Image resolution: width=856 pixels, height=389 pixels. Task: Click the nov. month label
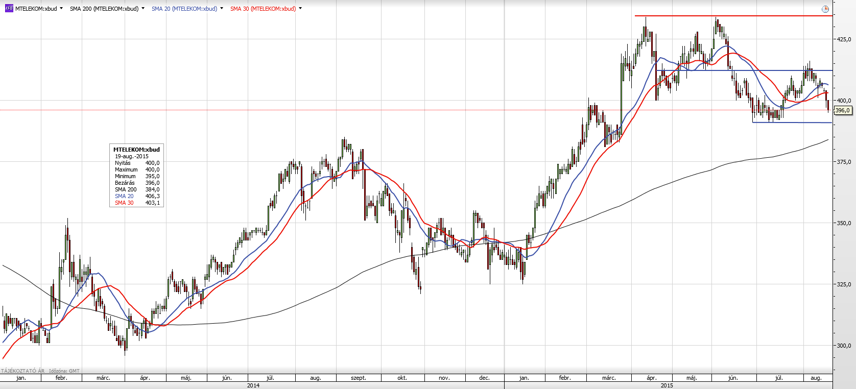tap(444, 378)
